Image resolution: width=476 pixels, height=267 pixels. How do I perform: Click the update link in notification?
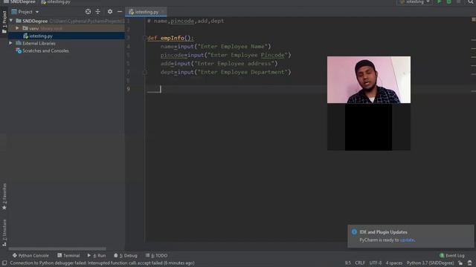407,240
